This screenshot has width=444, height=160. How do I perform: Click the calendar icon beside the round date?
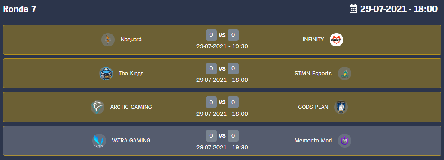[x=353, y=9]
